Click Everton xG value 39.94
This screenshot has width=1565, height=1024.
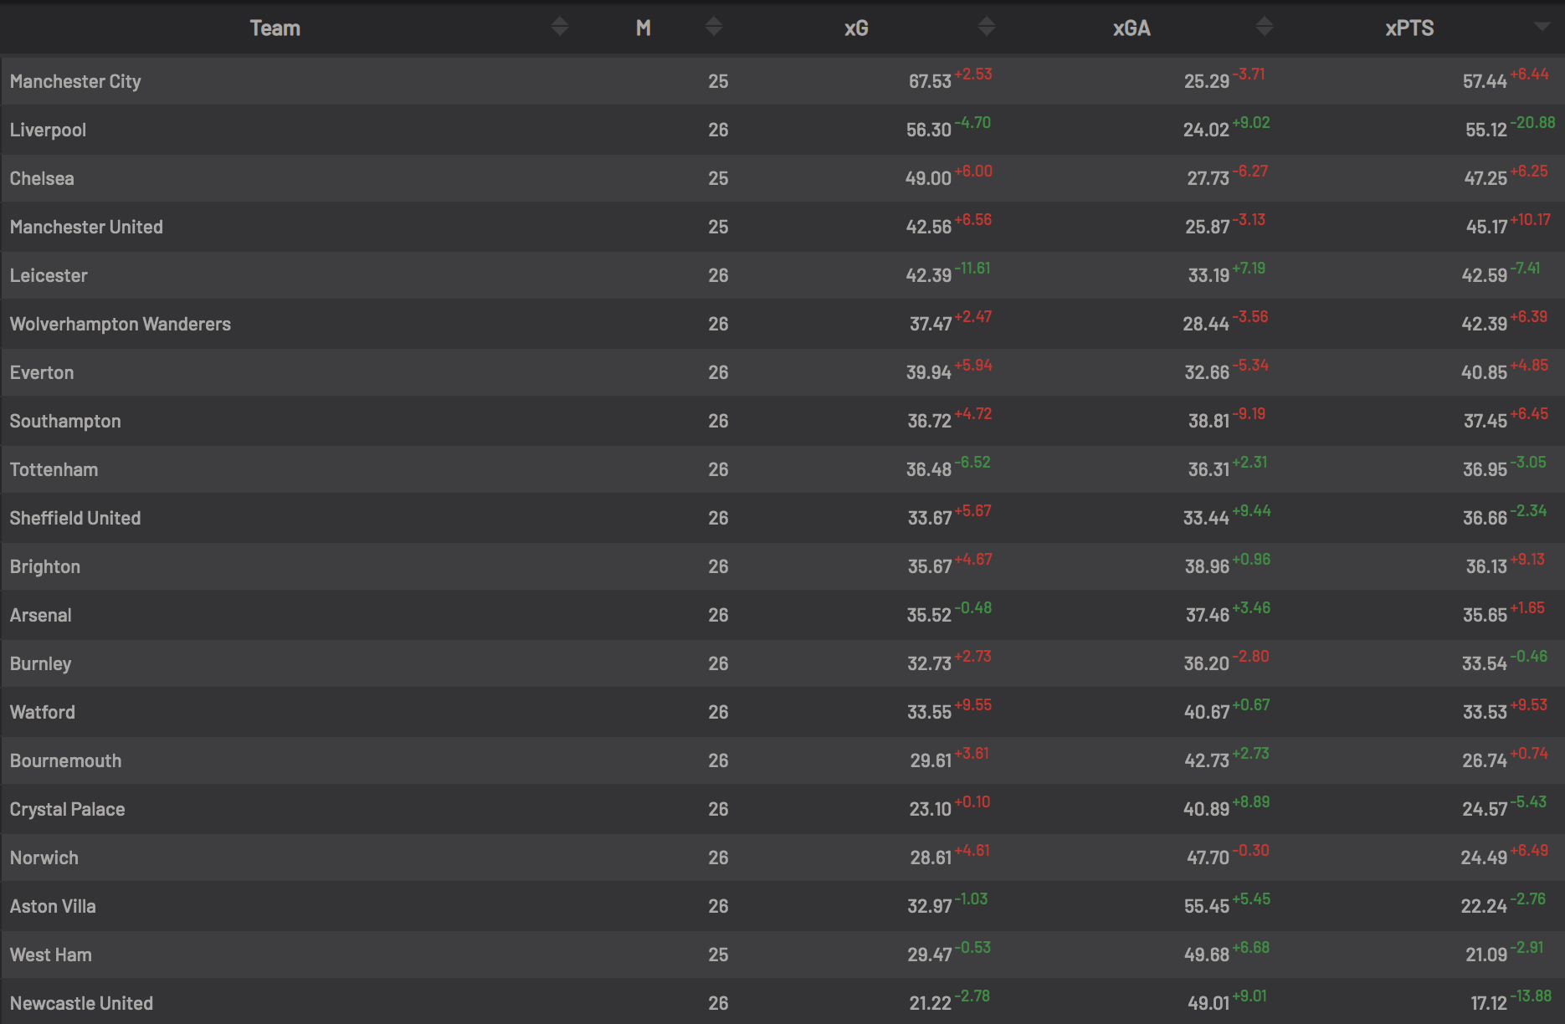(x=929, y=372)
